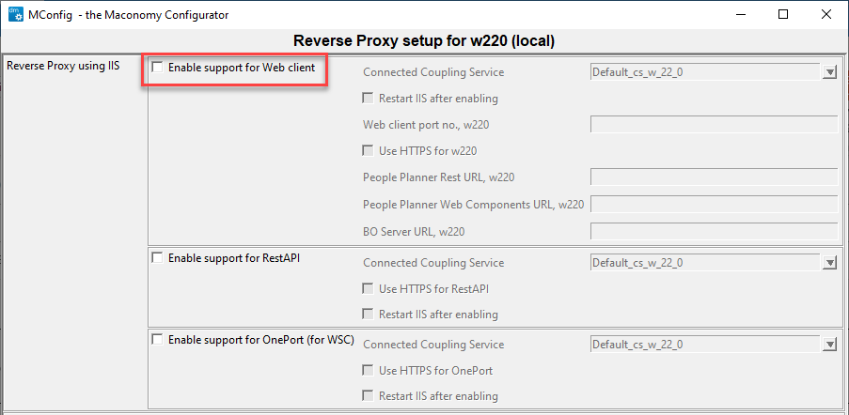
Task: Enable support for Web client checkbox
Action: [x=157, y=68]
